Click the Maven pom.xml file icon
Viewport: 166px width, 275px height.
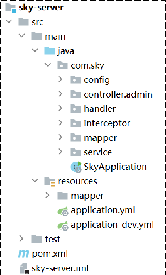pyautogui.click(x=23, y=254)
